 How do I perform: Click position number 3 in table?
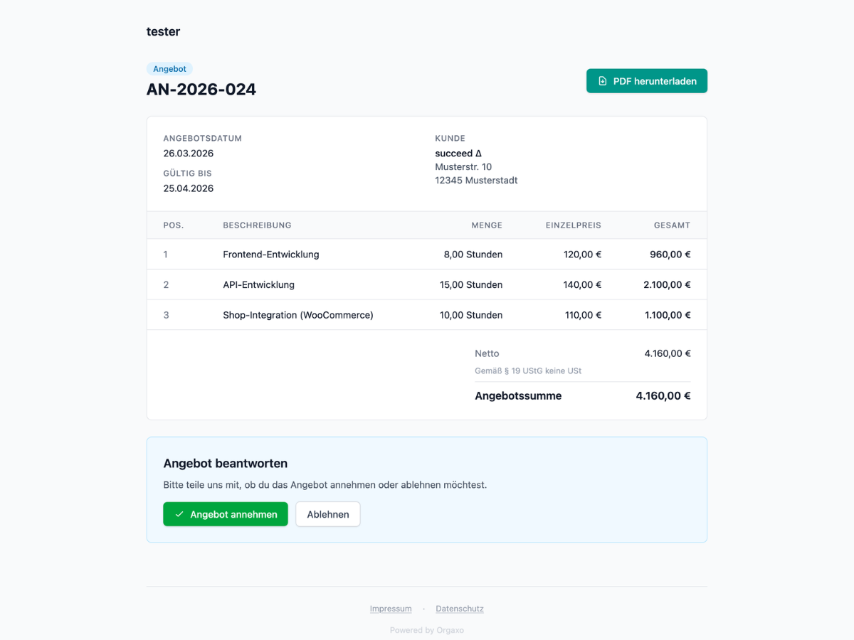click(x=166, y=315)
